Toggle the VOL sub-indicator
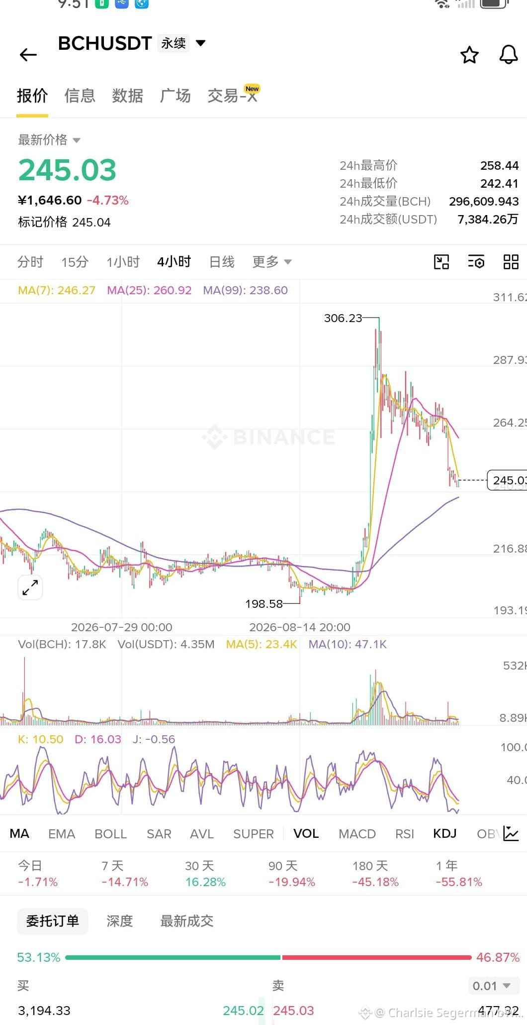Image resolution: width=527 pixels, height=1025 pixels. 306,833
